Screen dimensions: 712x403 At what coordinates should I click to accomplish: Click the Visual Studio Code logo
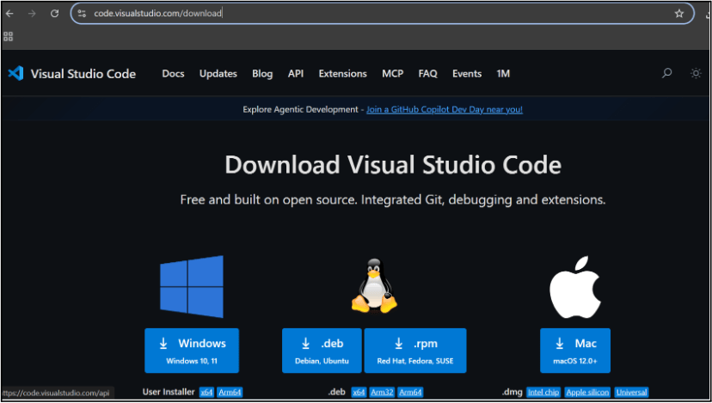[15, 73]
